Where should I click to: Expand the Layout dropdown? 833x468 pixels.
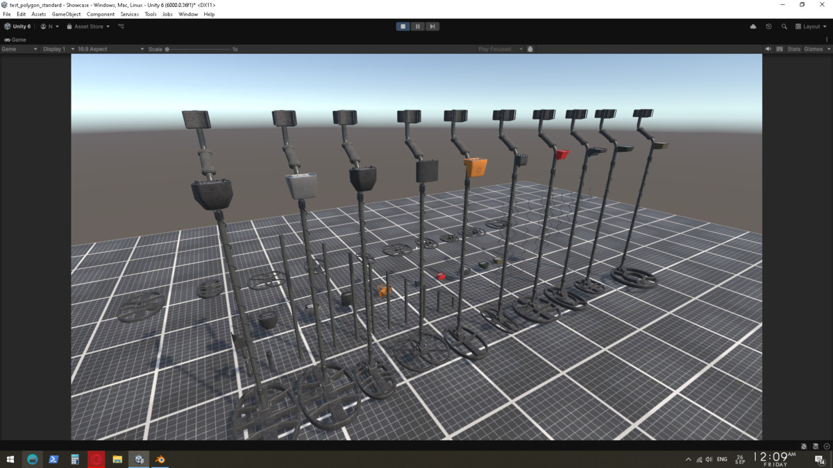point(811,26)
